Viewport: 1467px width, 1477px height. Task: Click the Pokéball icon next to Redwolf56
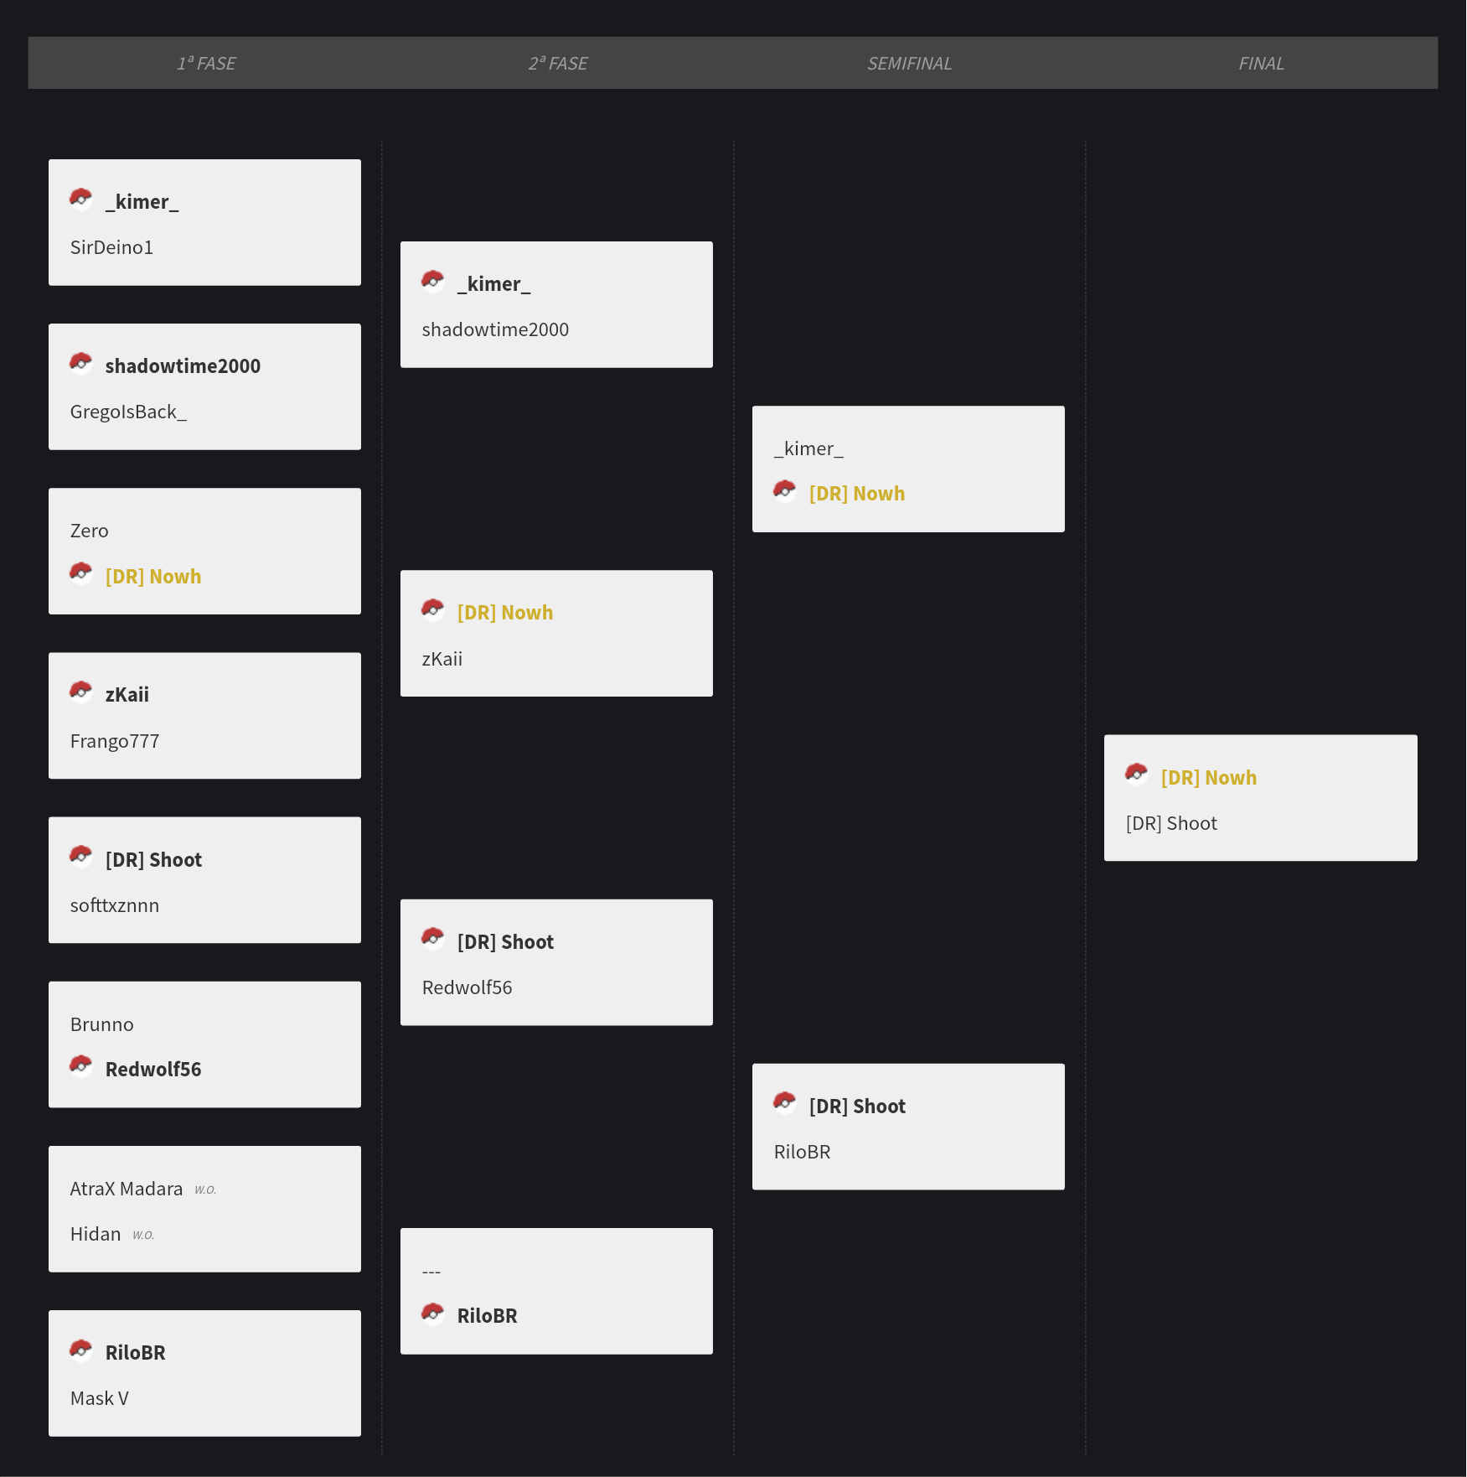click(x=80, y=1065)
